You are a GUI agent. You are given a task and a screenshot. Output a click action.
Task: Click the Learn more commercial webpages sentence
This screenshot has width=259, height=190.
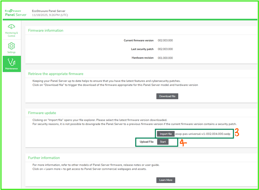pos(90,169)
